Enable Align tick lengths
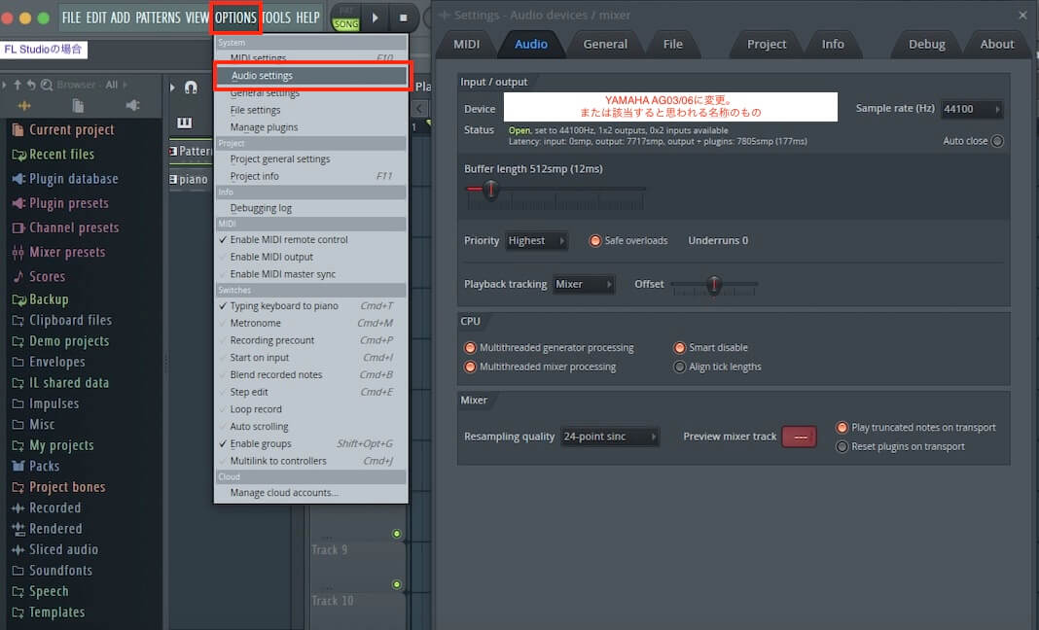This screenshot has width=1039, height=630. [679, 367]
